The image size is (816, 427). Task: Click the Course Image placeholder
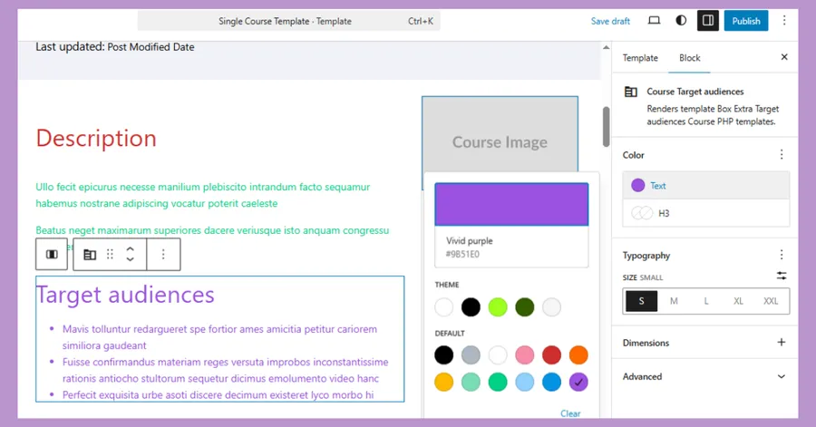(500, 134)
